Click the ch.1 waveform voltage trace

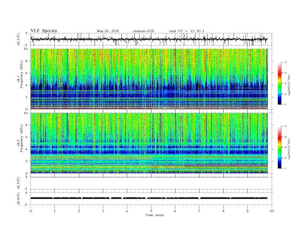click(149, 39)
